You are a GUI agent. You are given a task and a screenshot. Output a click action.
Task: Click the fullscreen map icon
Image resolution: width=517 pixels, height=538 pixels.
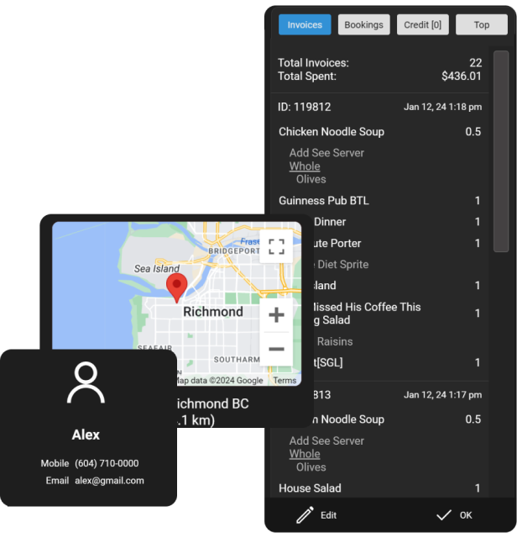tap(276, 246)
